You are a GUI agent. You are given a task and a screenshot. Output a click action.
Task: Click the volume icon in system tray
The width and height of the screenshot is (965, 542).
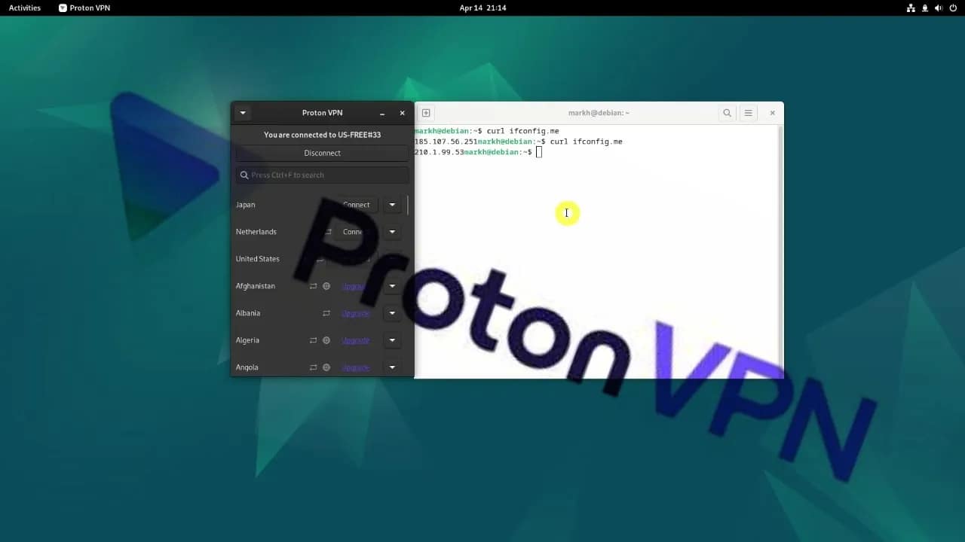[x=939, y=8]
